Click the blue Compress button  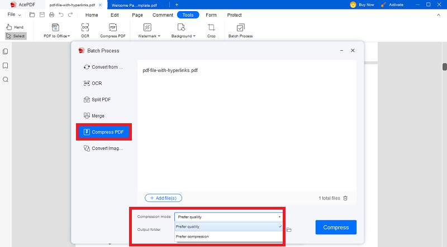pos(336,227)
